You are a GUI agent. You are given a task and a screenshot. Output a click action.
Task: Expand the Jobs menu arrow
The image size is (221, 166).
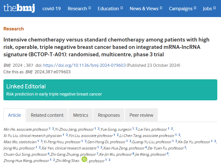pyautogui.click(x=215, y=8)
